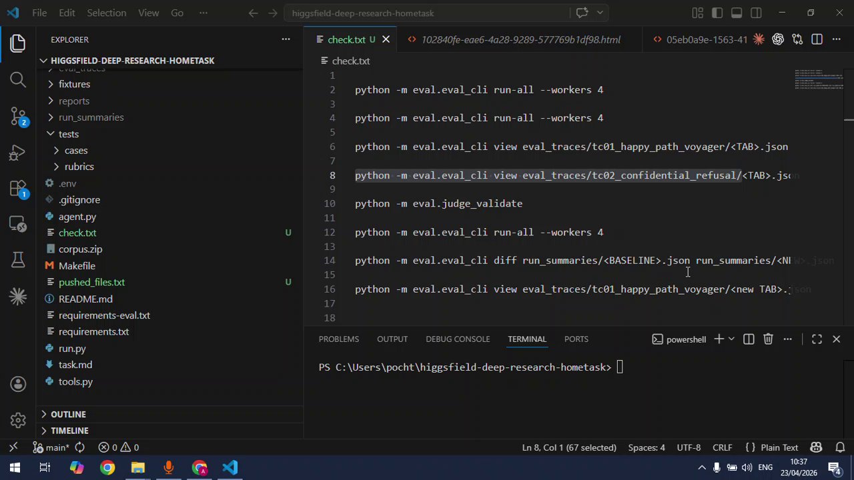Image resolution: width=854 pixels, height=480 pixels.
Task: Split the editor to the right
Action: tap(817, 39)
